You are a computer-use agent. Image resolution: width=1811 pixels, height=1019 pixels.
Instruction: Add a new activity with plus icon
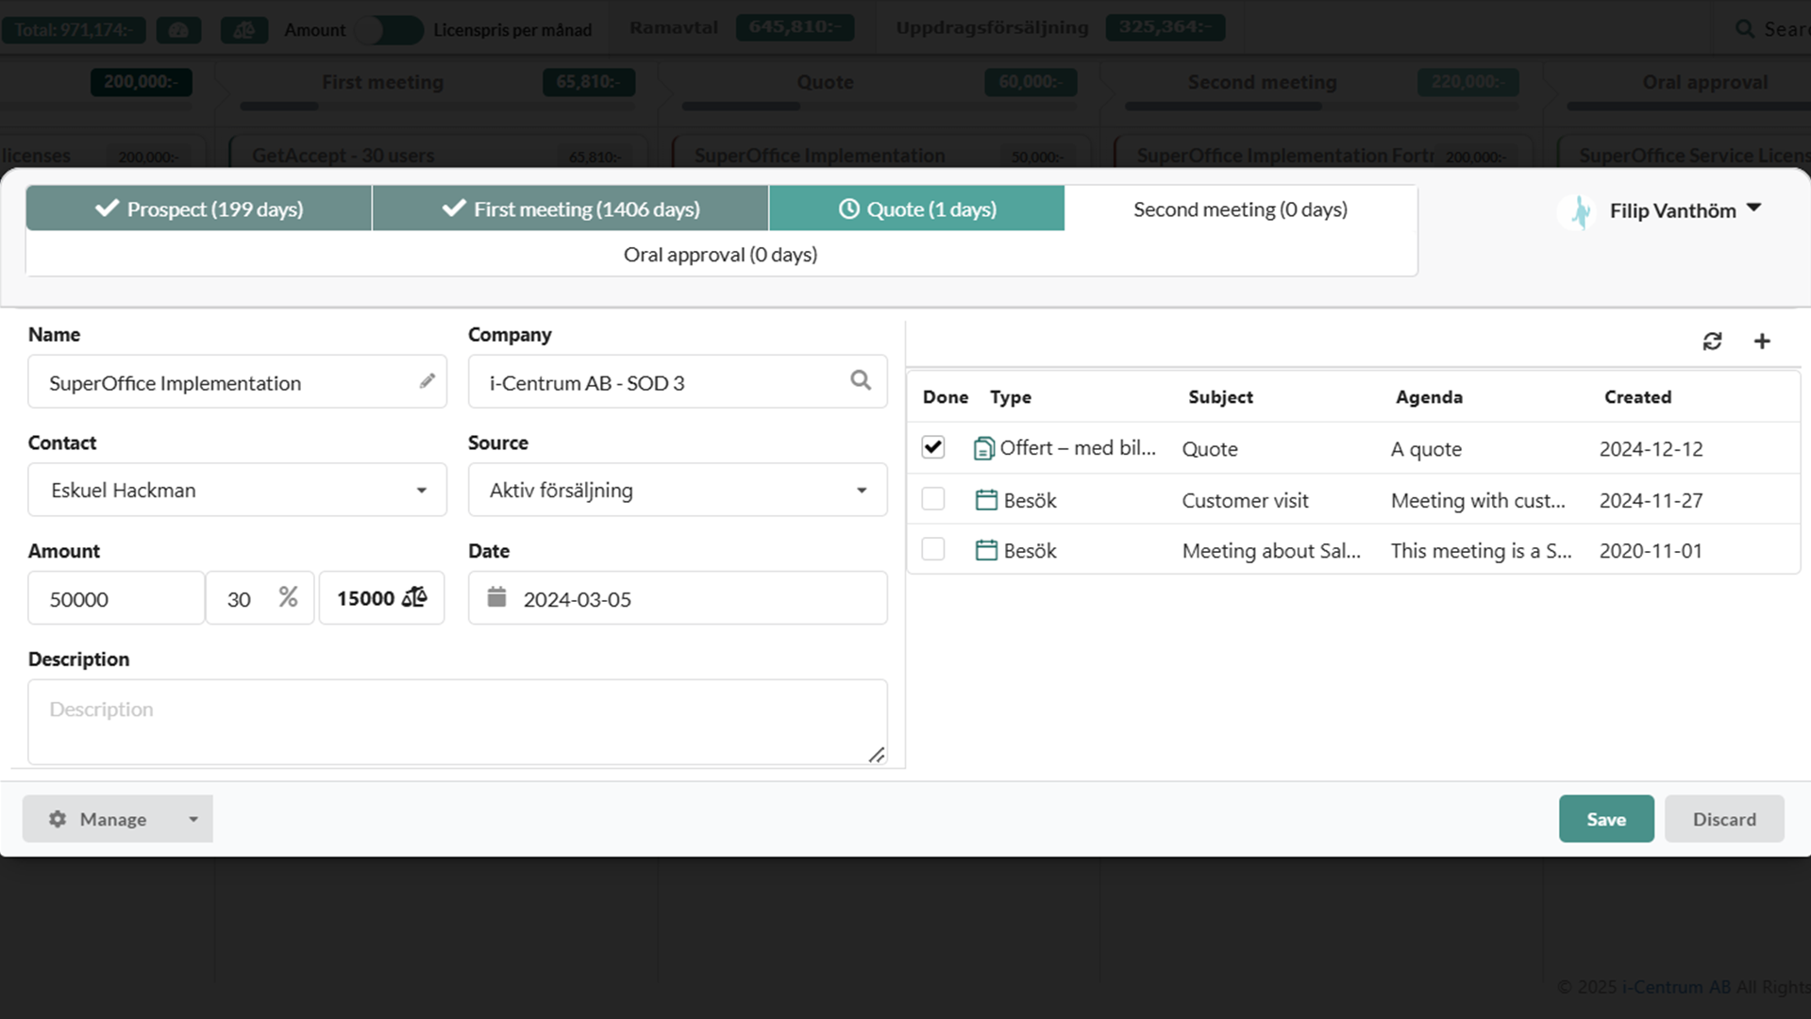1762,342
